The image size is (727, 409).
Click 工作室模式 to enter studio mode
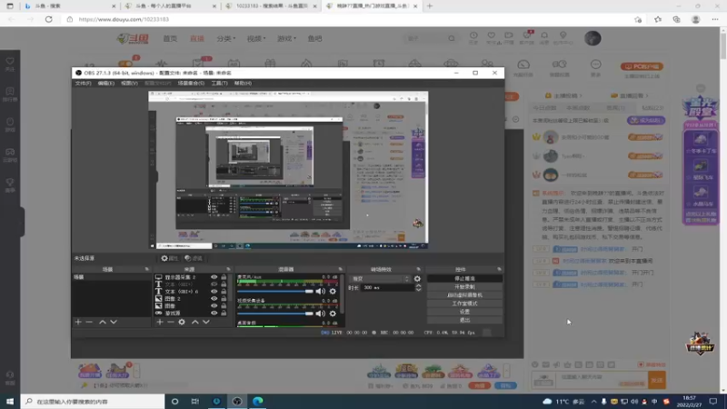click(464, 304)
